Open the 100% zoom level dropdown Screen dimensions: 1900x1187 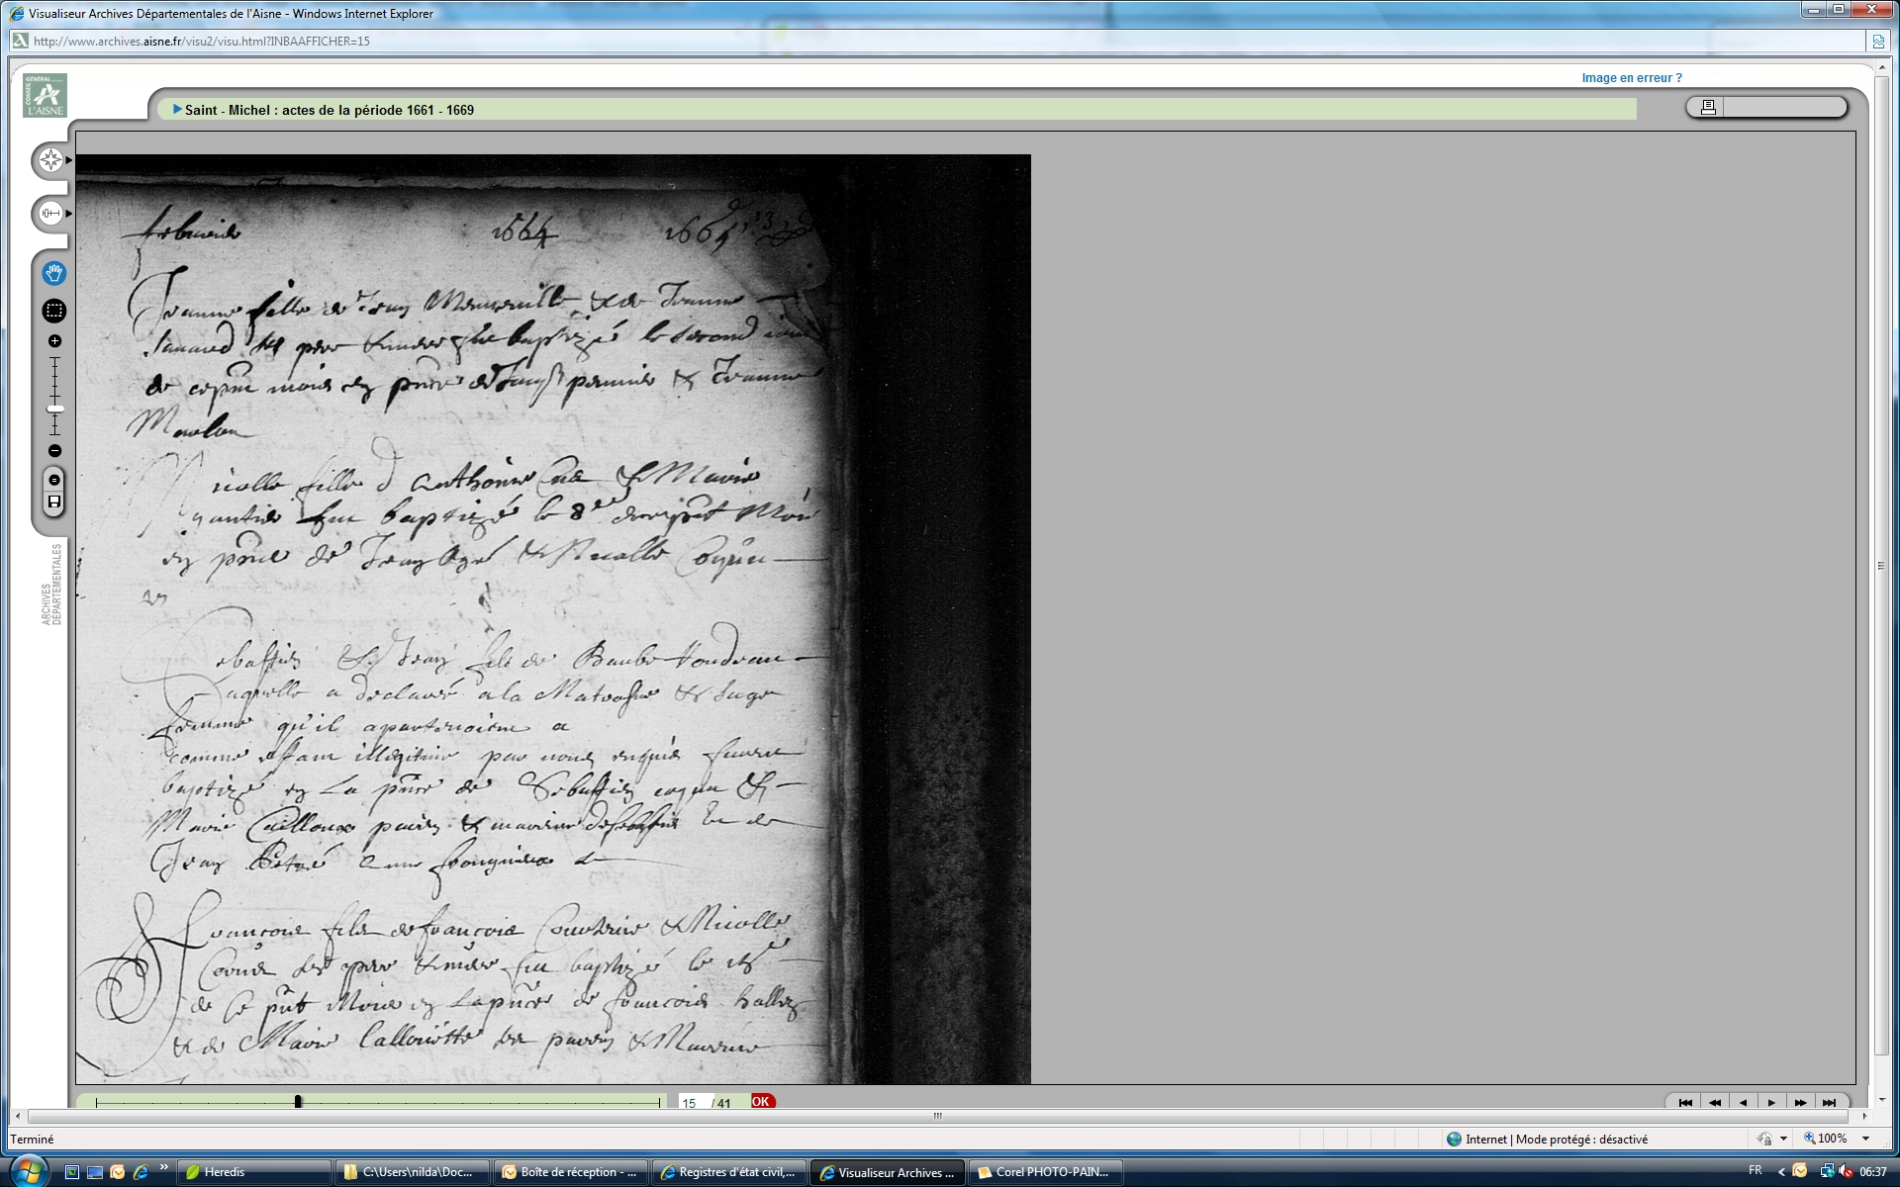(1866, 1139)
